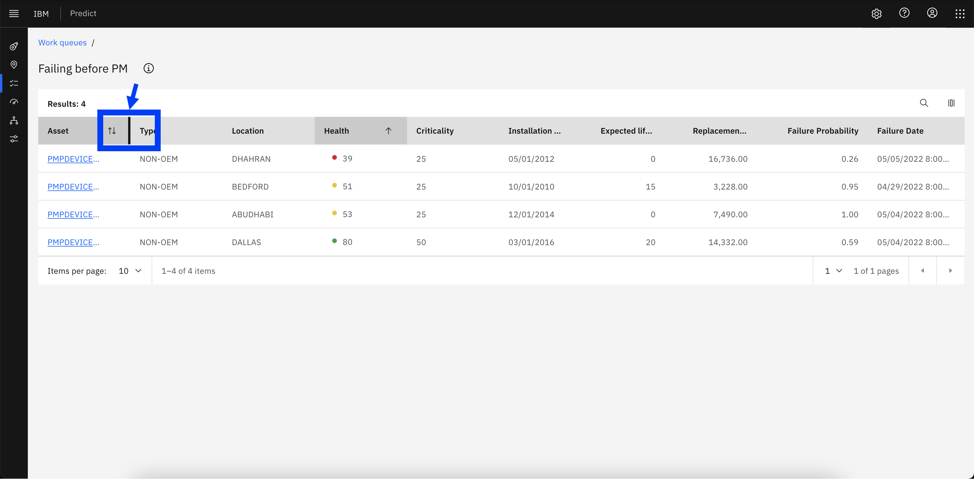Open PMPDEVICE link in BEDFORD row
This screenshot has height=479, width=974.
click(73, 187)
